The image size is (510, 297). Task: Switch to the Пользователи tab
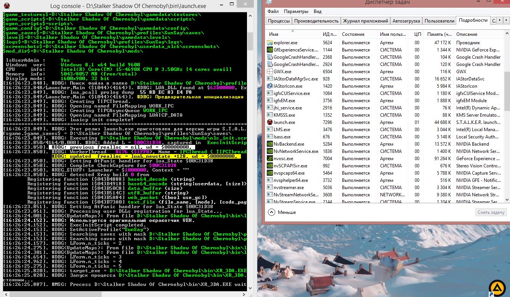pos(439,21)
